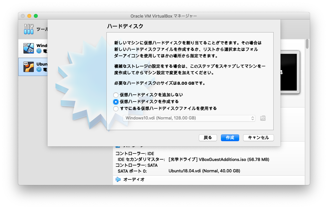This screenshot has height=209, width=328.
Task: Select 仮想ハードディスクを作成する option
Action: 116,102
